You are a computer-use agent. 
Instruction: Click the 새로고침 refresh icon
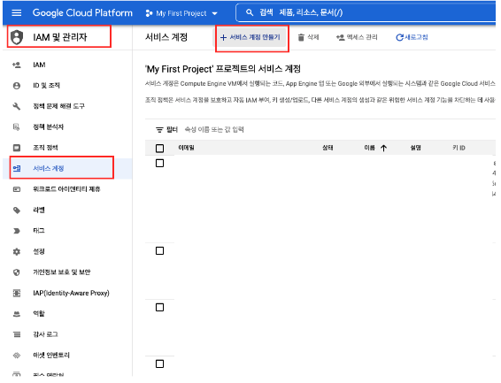(x=399, y=37)
